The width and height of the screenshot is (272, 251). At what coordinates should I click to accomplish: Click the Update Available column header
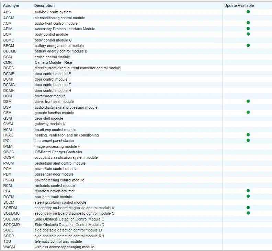pyautogui.click(x=239, y=5)
